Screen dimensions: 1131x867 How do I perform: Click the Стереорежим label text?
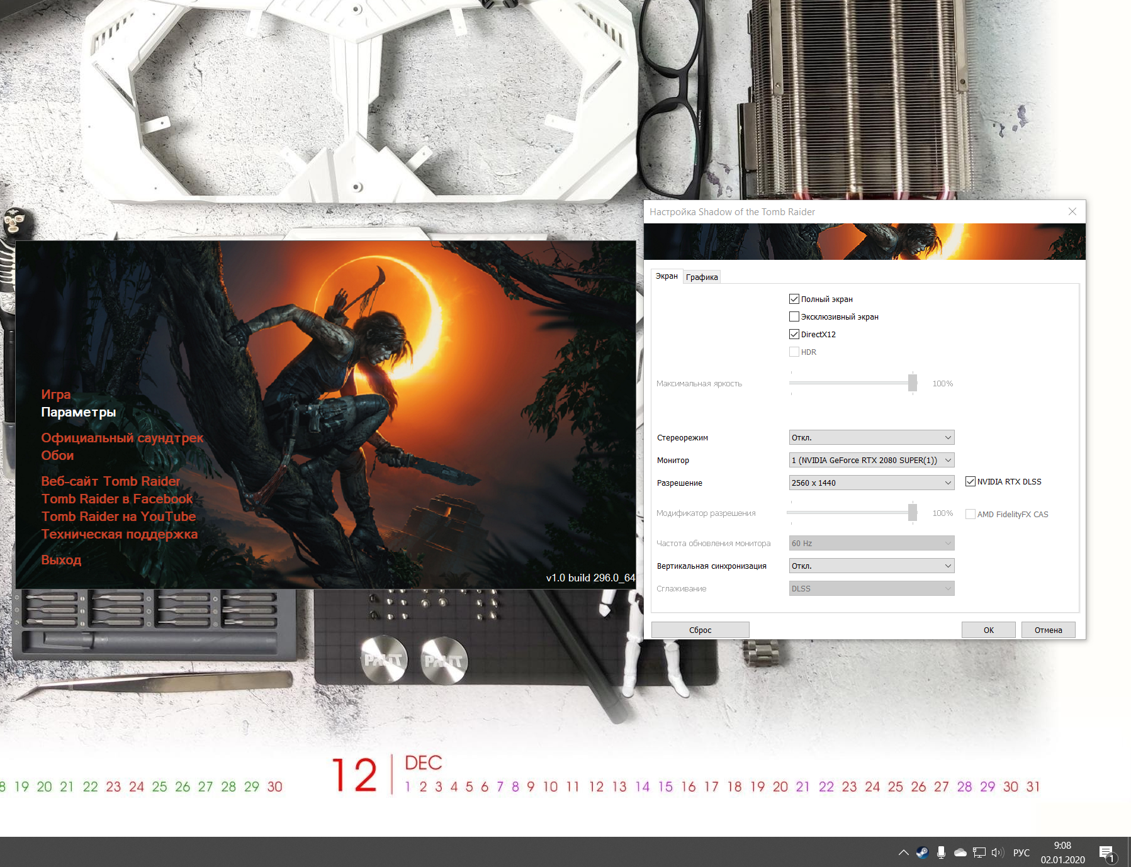tap(682, 438)
